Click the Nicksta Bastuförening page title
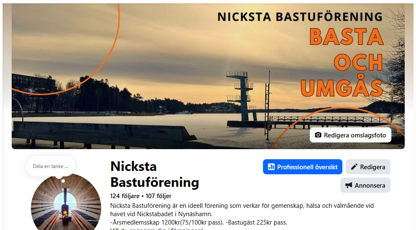Viewport: 416px width, 230px height. click(155, 174)
